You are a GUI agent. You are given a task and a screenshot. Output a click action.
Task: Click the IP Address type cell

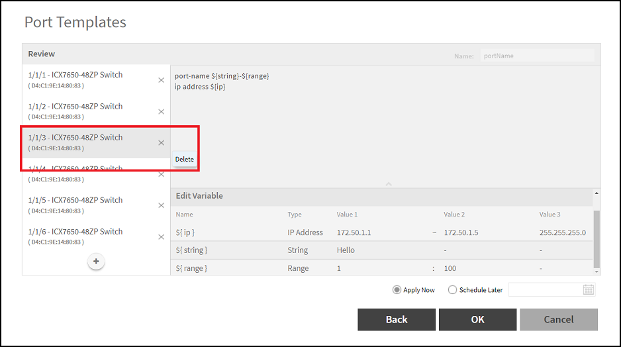(305, 232)
